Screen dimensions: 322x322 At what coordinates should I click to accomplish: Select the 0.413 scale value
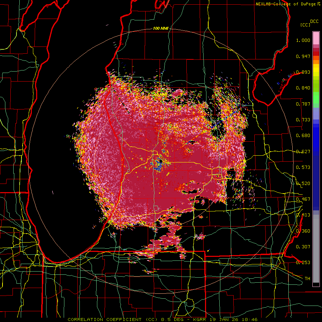[x=303, y=215]
